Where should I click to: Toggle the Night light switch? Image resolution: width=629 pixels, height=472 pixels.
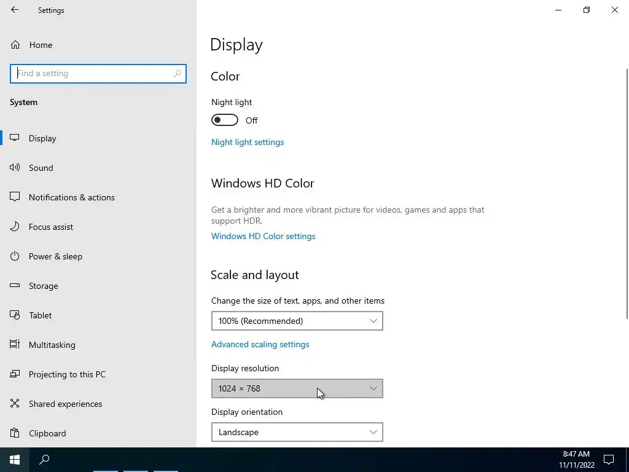(x=225, y=120)
